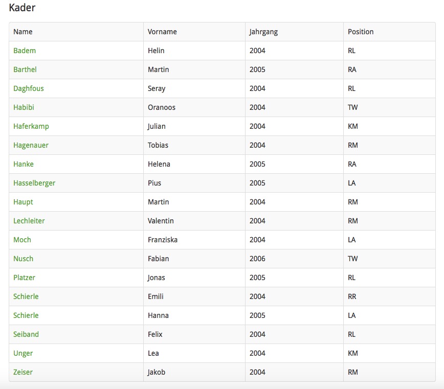Open Daghfous player profile
444x389 pixels.
(x=29, y=88)
